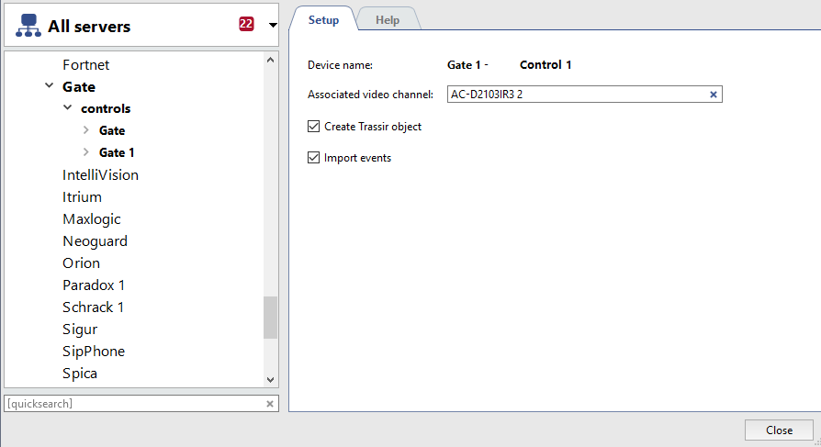Click into the quicksearch input field
The width and height of the screenshot is (821, 447).
coord(133,404)
